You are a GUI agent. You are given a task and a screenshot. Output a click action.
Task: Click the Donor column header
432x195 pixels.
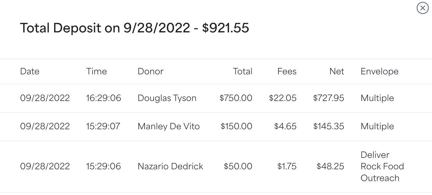pos(150,71)
